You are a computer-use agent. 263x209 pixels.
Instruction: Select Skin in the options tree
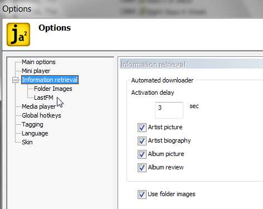pos(27,142)
